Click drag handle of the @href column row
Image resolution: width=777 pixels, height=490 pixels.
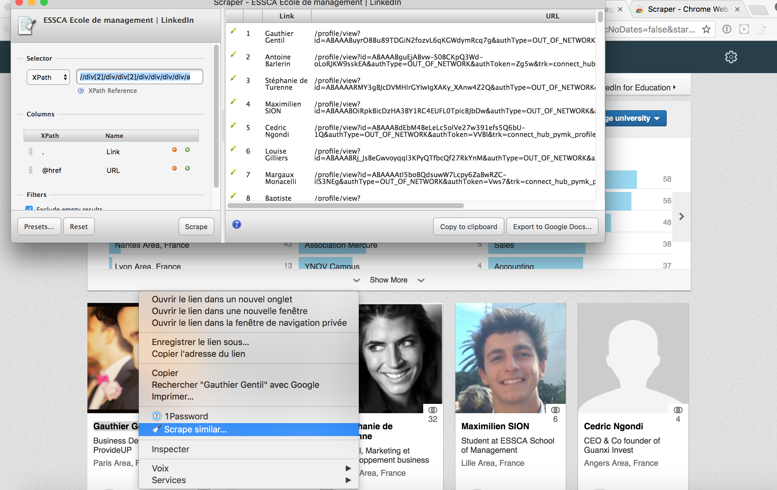pos(31,170)
